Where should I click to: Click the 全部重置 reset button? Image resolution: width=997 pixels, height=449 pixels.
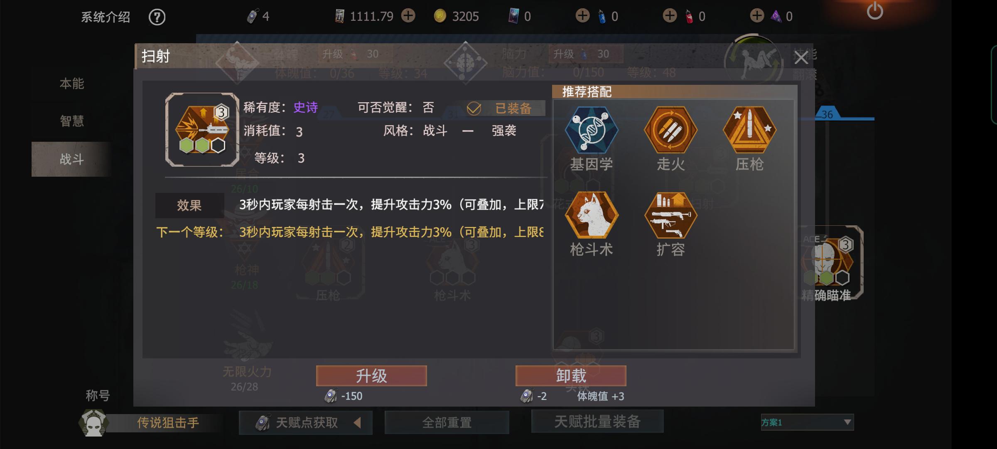click(447, 422)
